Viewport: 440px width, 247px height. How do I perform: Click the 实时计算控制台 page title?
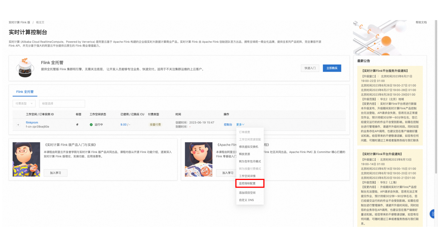tap(28, 32)
